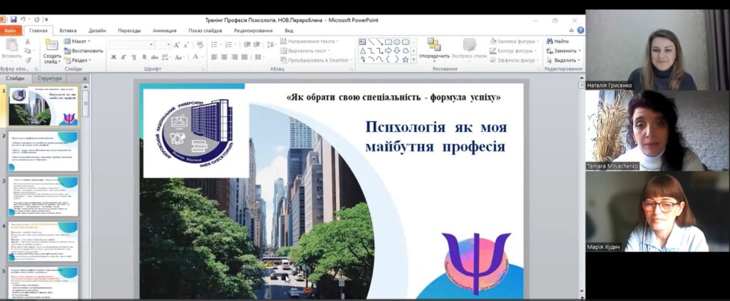Minimize the ribbon with caret icon
The width and height of the screenshot is (730, 301).
click(x=573, y=30)
